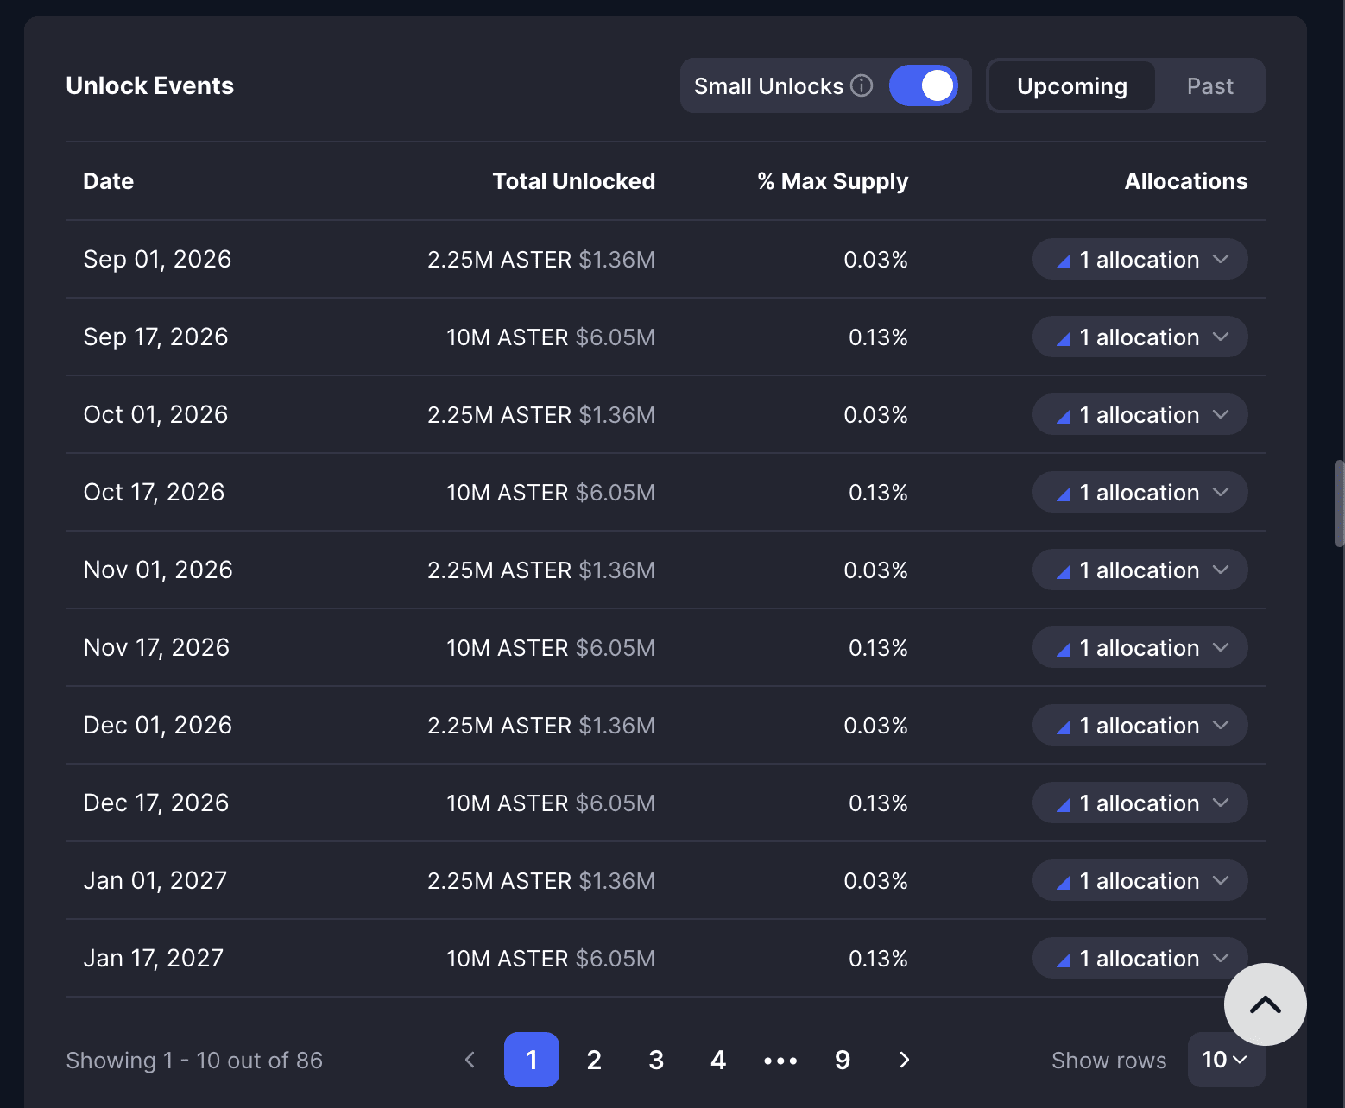Click the Dec 17, 2026 date cell

(156, 803)
